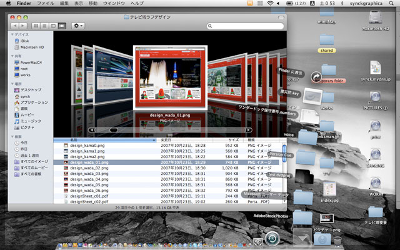
Task: Switch Finder to list view
Action: [44, 26]
